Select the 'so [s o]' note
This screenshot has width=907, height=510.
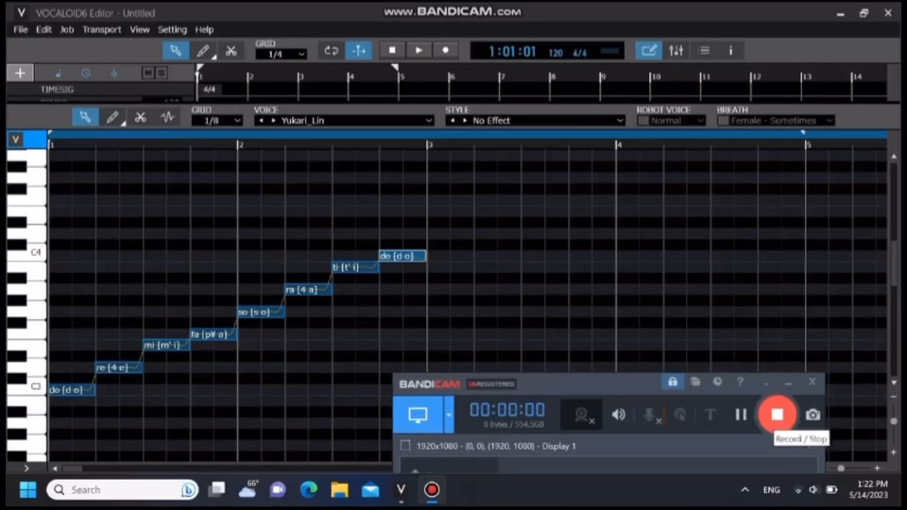[261, 312]
